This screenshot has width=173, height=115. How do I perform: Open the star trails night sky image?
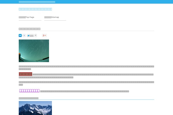tap(34, 51)
